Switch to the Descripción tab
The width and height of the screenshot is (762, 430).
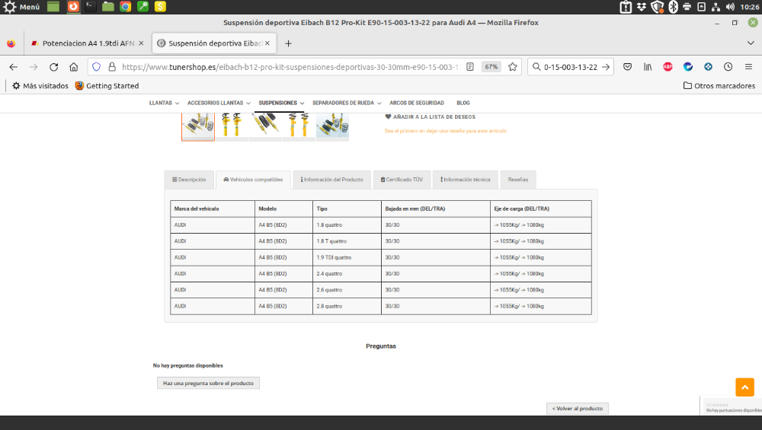(x=189, y=180)
